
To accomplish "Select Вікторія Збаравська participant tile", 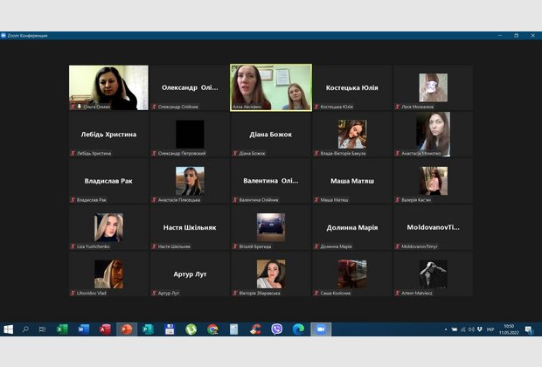I will pyautogui.click(x=271, y=274).
